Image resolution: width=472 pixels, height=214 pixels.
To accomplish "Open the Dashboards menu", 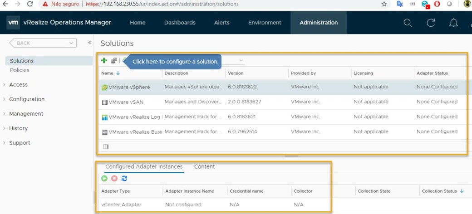I will coord(180,23).
